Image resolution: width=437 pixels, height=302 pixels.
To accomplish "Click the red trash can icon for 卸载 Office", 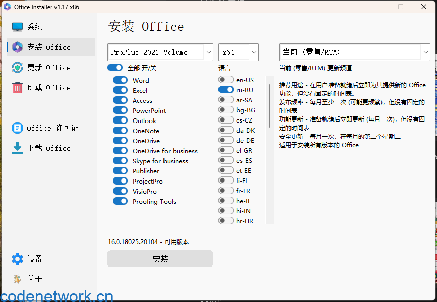I will [17, 87].
